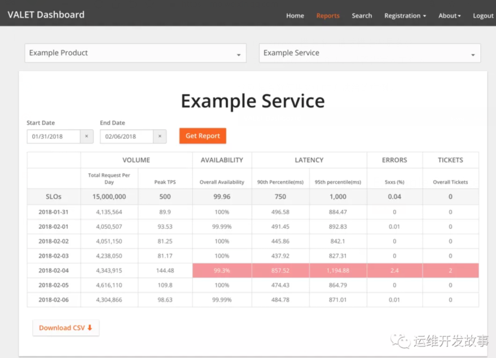Clear the End Date with x icon

160,137
